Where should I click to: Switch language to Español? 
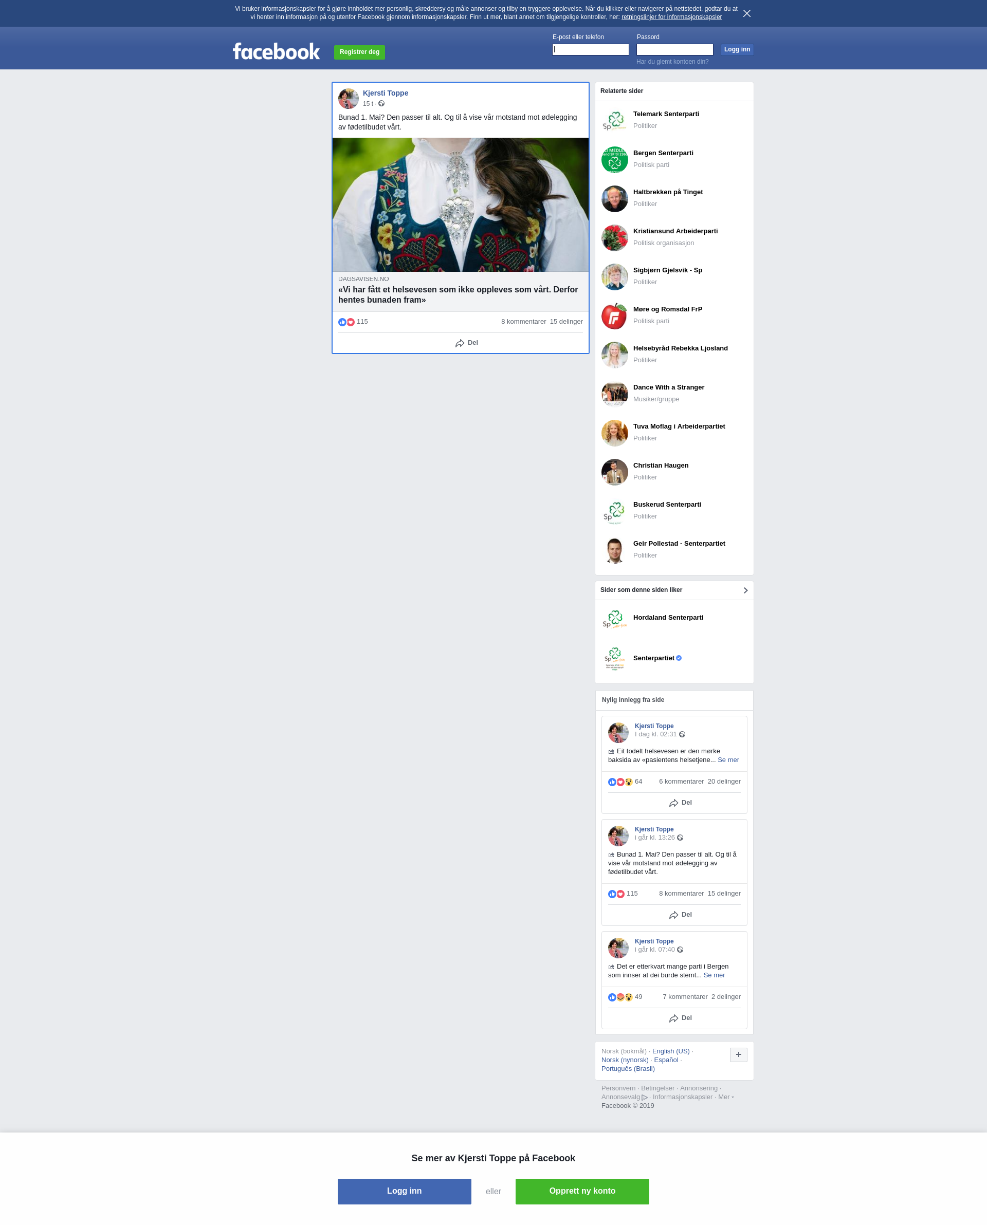pos(666,1060)
